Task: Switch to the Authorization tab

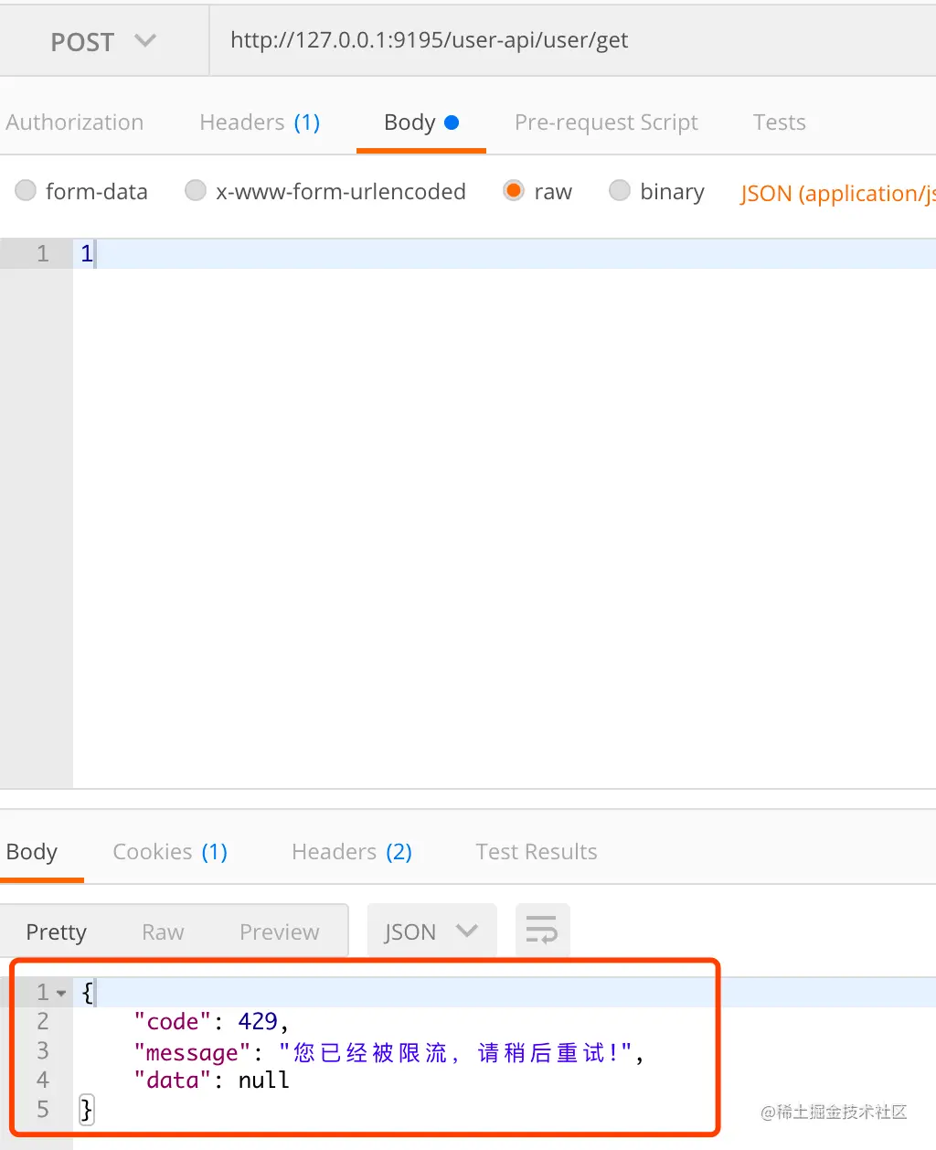Action: coord(75,122)
